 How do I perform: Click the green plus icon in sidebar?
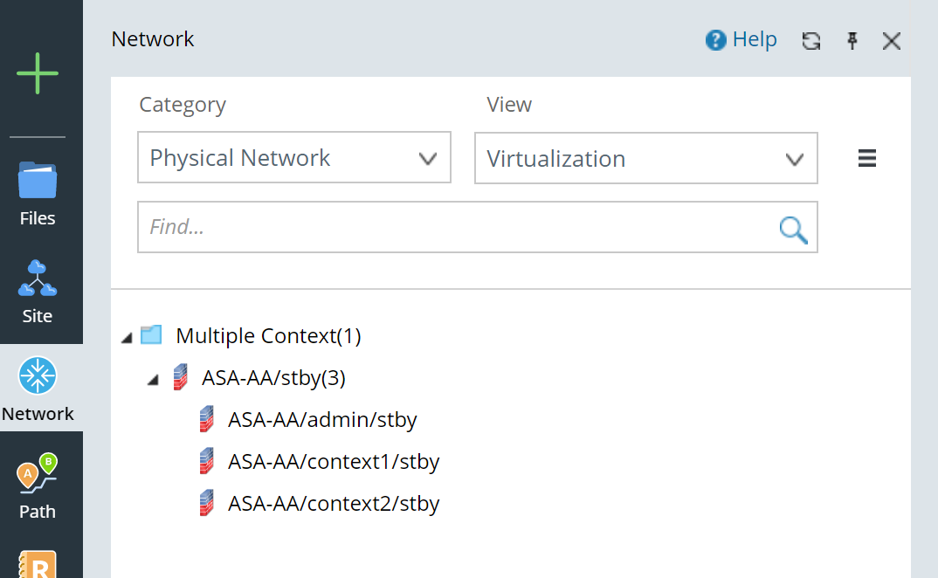pyautogui.click(x=37, y=73)
